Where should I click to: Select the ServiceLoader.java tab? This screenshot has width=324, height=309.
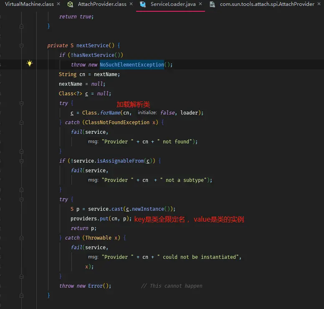pyautogui.click(x=173, y=4)
